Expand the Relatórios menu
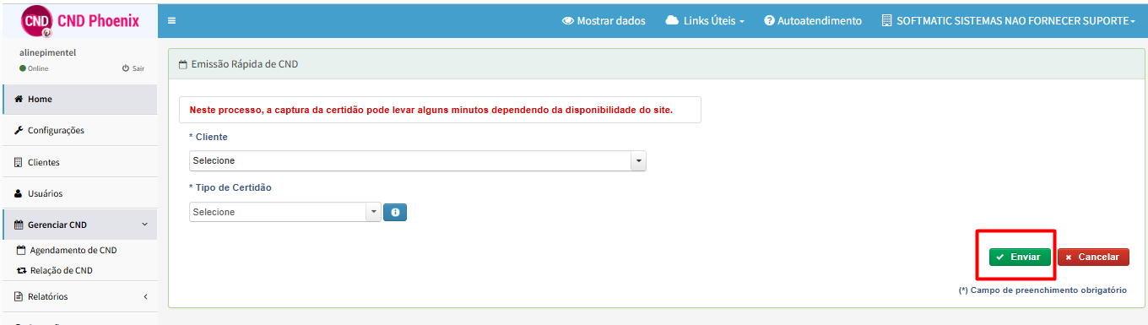This screenshot has width=1148, height=325. coord(79,296)
